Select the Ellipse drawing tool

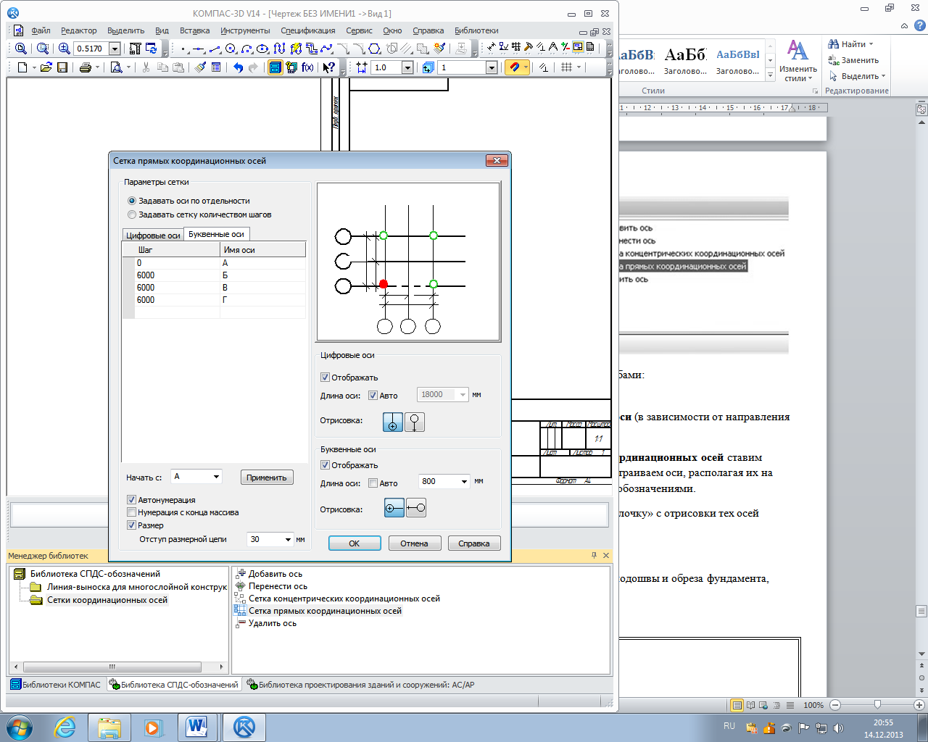tap(262, 49)
